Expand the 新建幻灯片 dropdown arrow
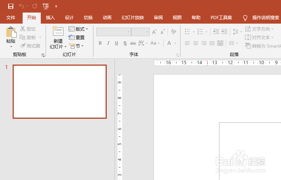This screenshot has width=281, height=180. (65, 47)
